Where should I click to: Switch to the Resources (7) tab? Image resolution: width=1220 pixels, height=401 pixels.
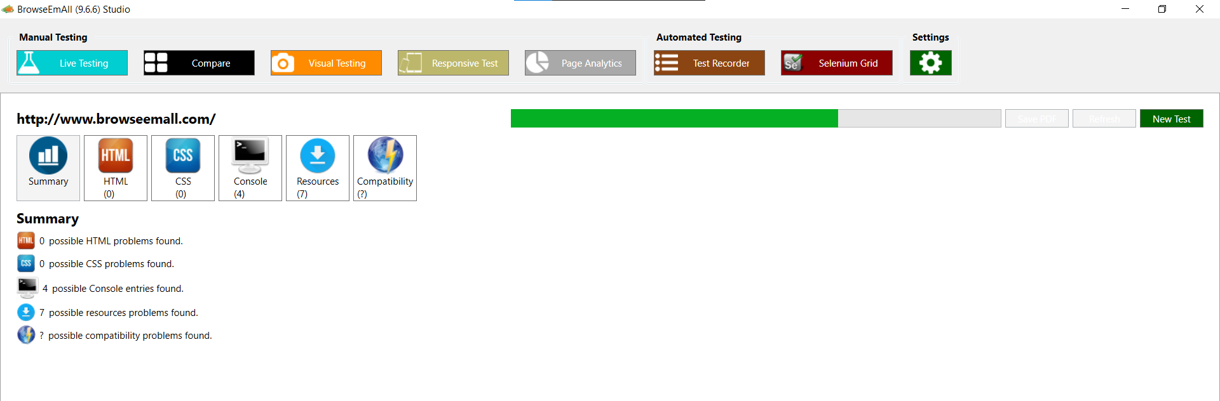pos(318,168)
